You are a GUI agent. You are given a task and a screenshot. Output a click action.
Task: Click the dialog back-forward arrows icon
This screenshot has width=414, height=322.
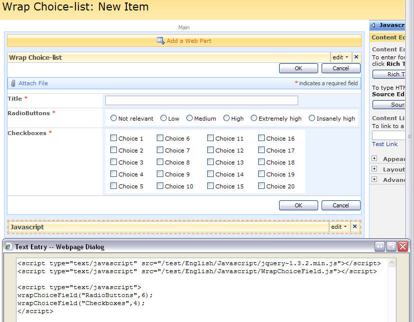click(380, 247)
